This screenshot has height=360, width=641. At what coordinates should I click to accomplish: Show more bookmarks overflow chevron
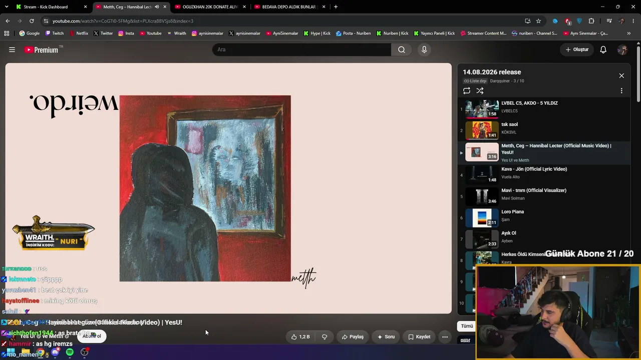pyautogui.click(x=629, y=33)
